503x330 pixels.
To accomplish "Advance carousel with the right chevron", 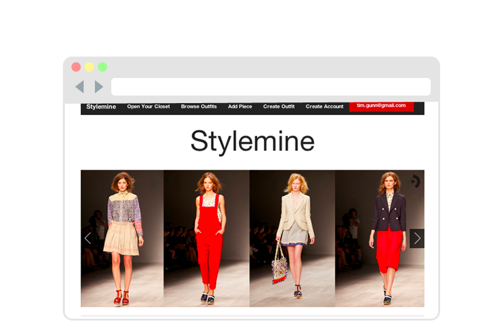I will (417, 238).
